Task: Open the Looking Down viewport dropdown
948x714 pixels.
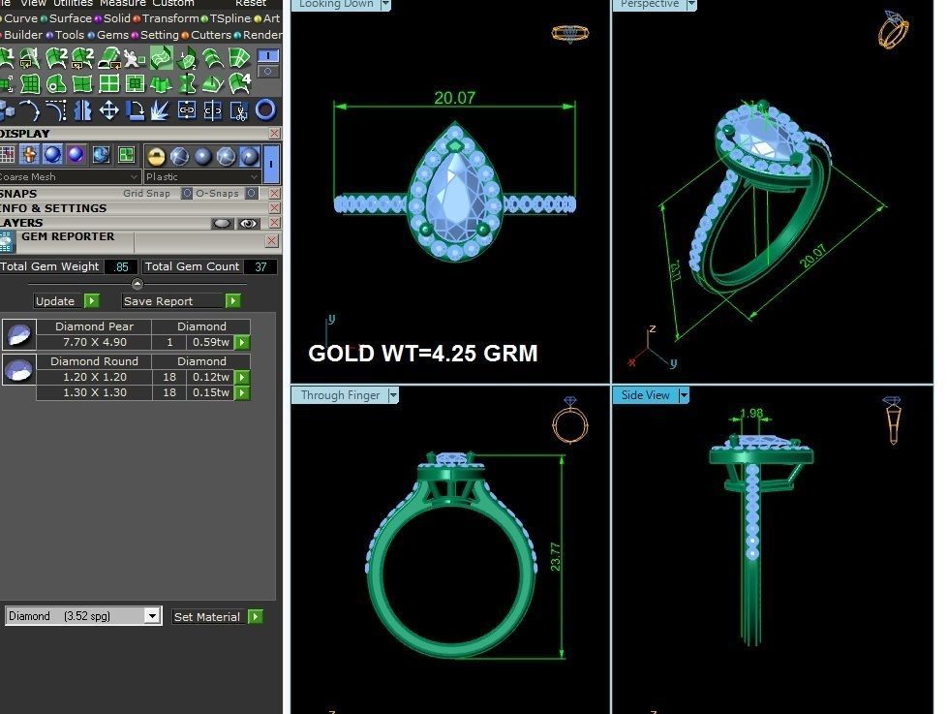Action: pyautogui.click(x=385, y=4)
